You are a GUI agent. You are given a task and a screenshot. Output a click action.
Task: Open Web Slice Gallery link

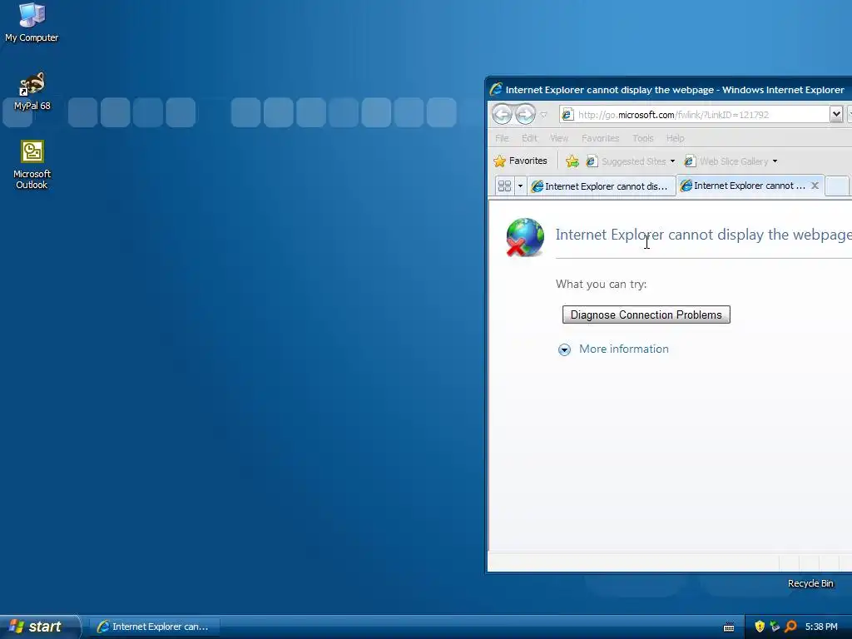click(726, 161)
